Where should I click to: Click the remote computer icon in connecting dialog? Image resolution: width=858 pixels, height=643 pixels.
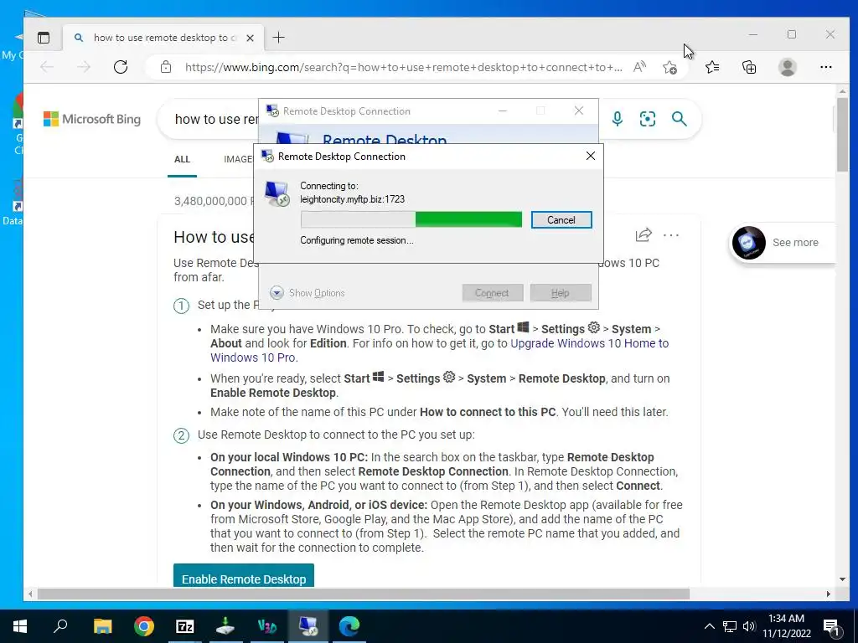tap(277, 193)
